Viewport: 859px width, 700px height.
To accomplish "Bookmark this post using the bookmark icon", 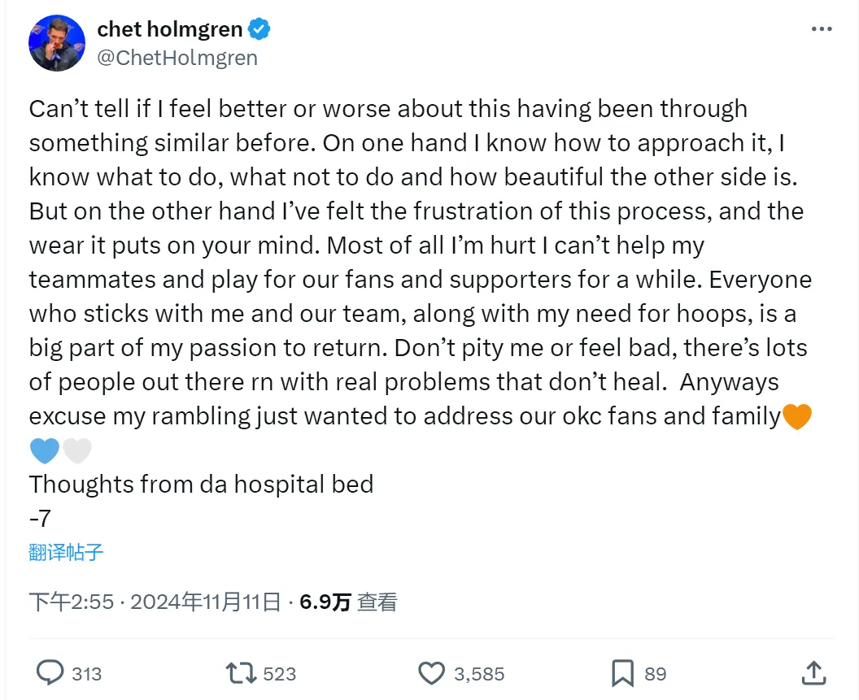I will (x=622, y=672).
